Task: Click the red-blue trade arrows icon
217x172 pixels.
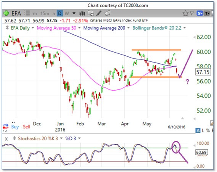Action: coord(6,127)
